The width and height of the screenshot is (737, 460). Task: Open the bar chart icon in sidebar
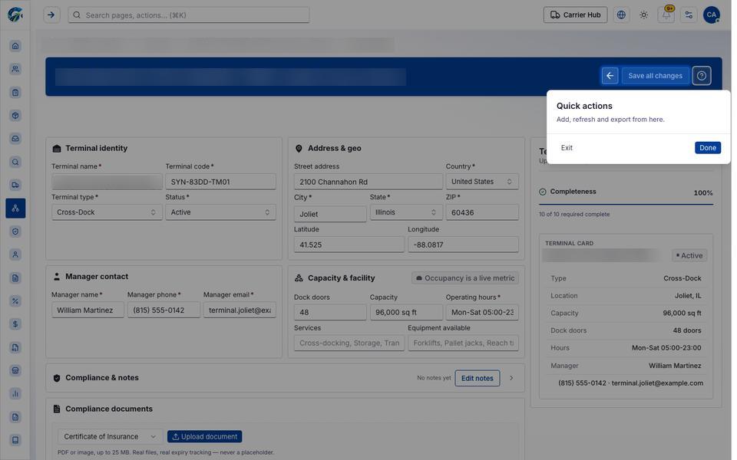coord(15,393)
